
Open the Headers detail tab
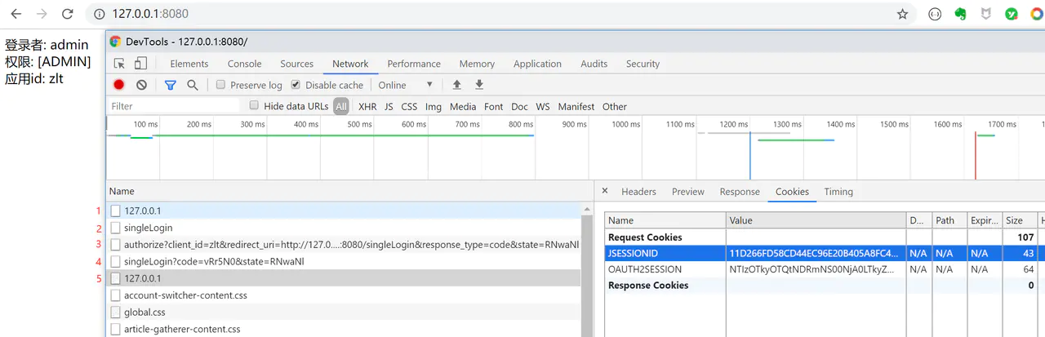[x=638, y=192]
